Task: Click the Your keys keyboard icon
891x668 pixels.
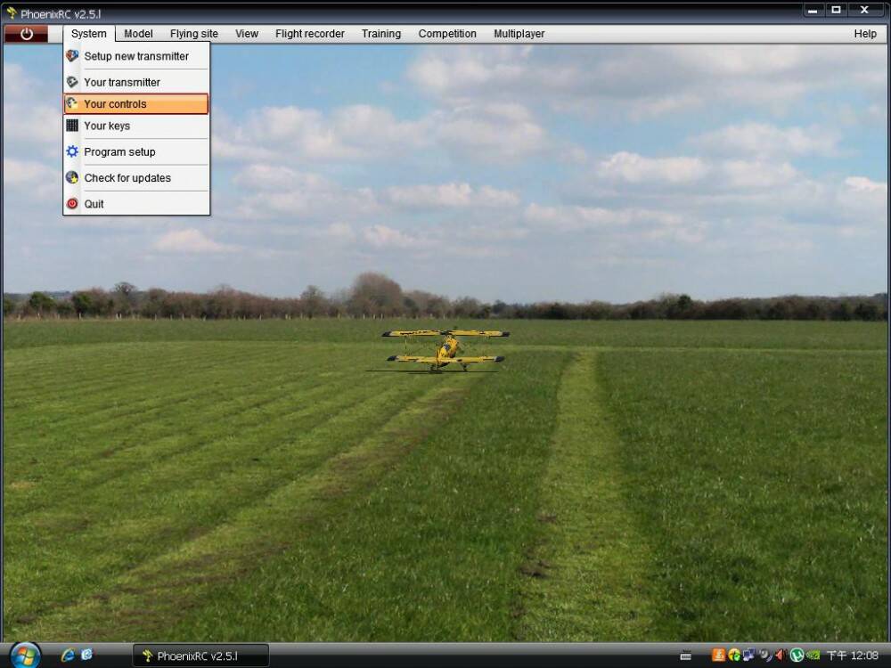Action: (x=72, y=125)
